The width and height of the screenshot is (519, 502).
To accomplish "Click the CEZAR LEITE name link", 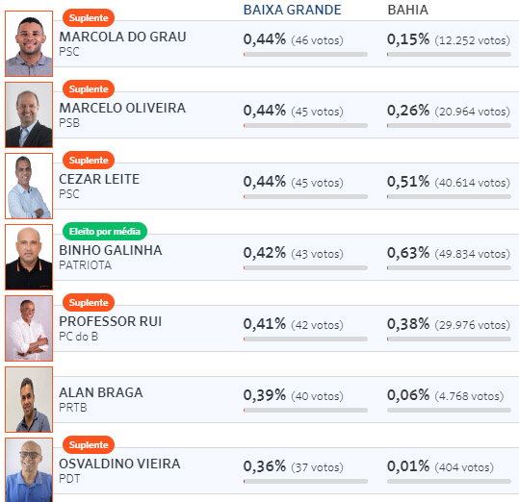I will [x=99, y=179].
